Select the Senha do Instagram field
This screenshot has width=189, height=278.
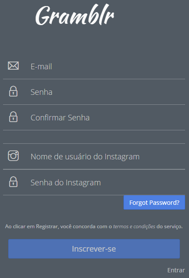tap(94, 182)
